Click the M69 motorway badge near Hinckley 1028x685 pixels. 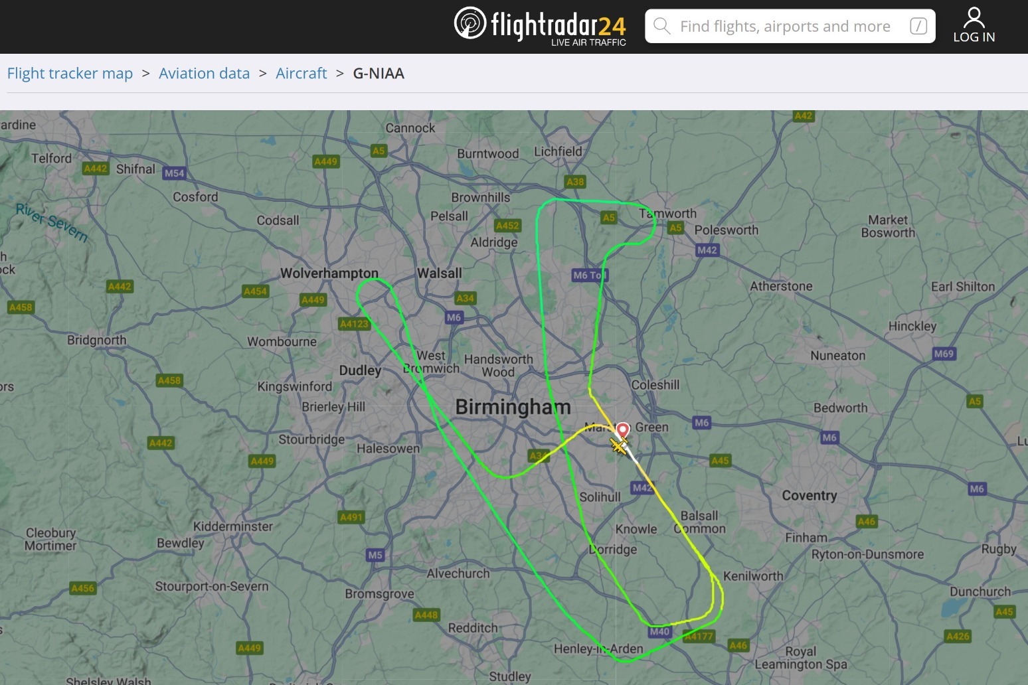pyautogui.click(x=944, y=354)
